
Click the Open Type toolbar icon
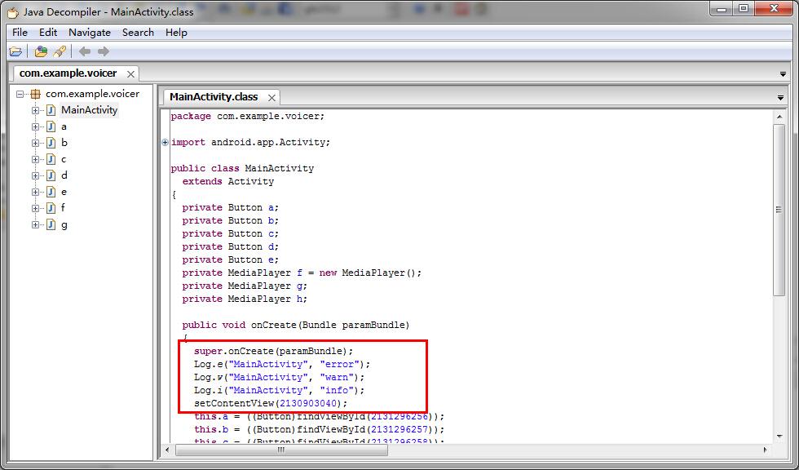pos(41,51)
